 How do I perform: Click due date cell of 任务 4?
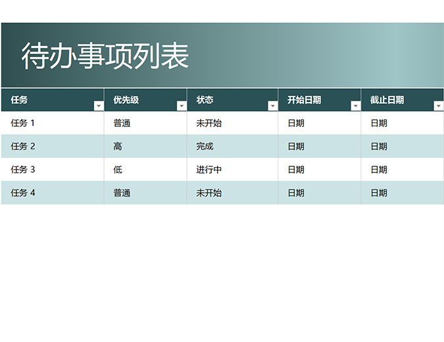click(x=402, y=193)
